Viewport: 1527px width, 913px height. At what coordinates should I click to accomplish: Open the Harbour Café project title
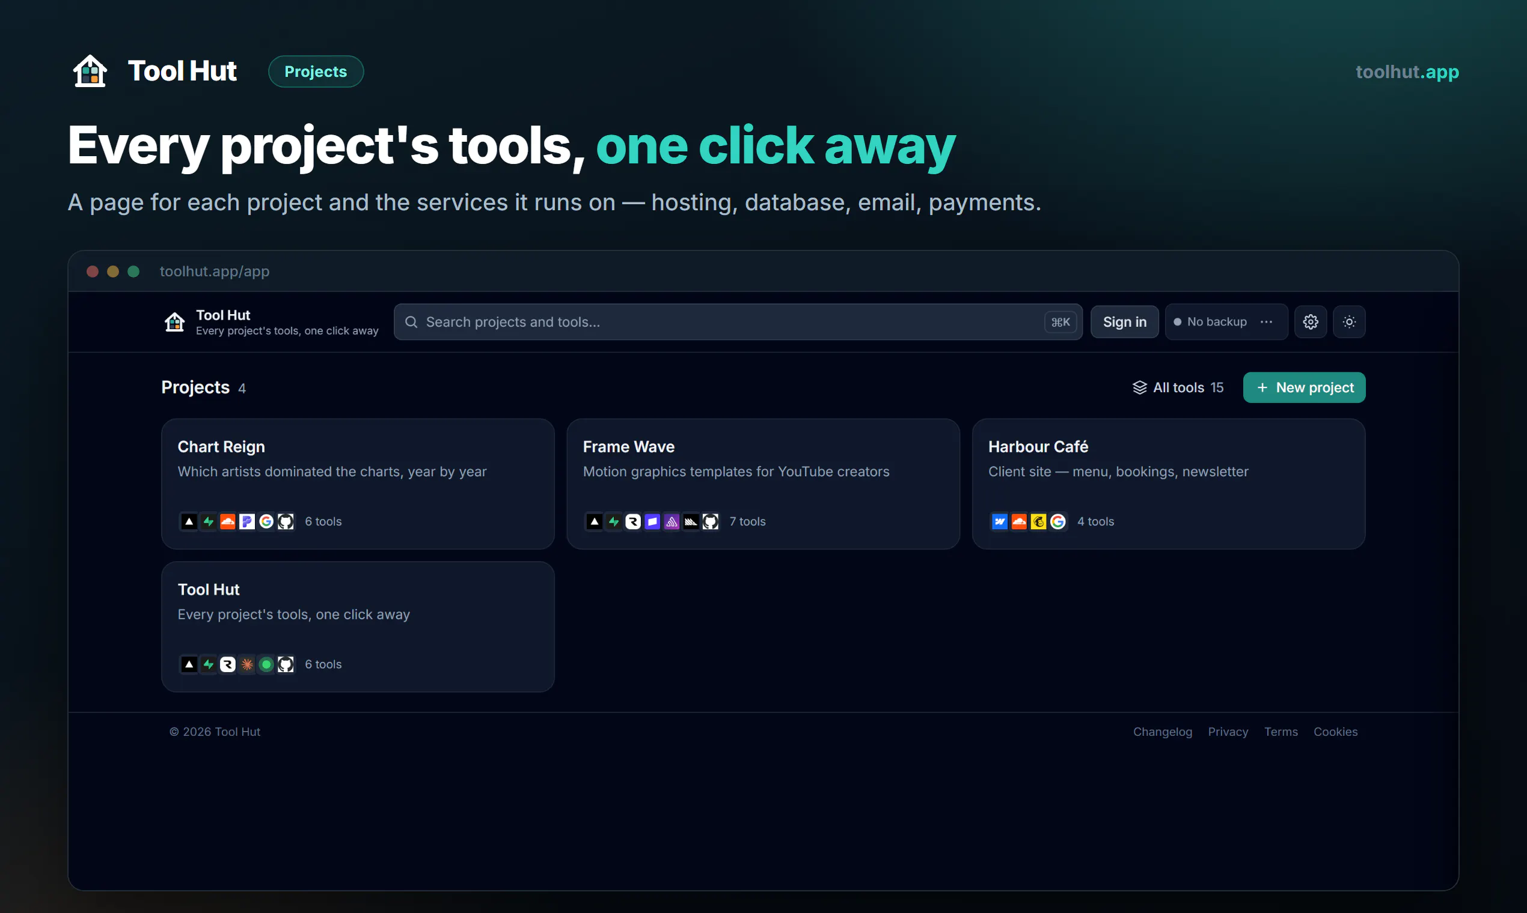[x=1038, y=447]
